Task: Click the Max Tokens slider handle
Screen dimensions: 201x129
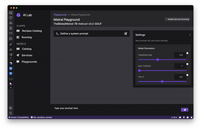Action: coord(139,71)
